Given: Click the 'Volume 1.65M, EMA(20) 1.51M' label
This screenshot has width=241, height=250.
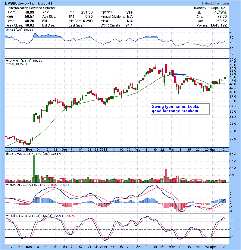Looking at the screenshot, I should tap(35, 154).
